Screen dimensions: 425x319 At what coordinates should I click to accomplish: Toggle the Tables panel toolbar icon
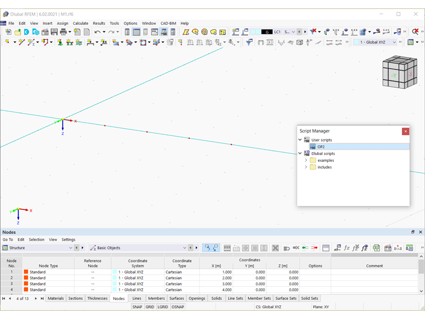click(x=136, y=32)
